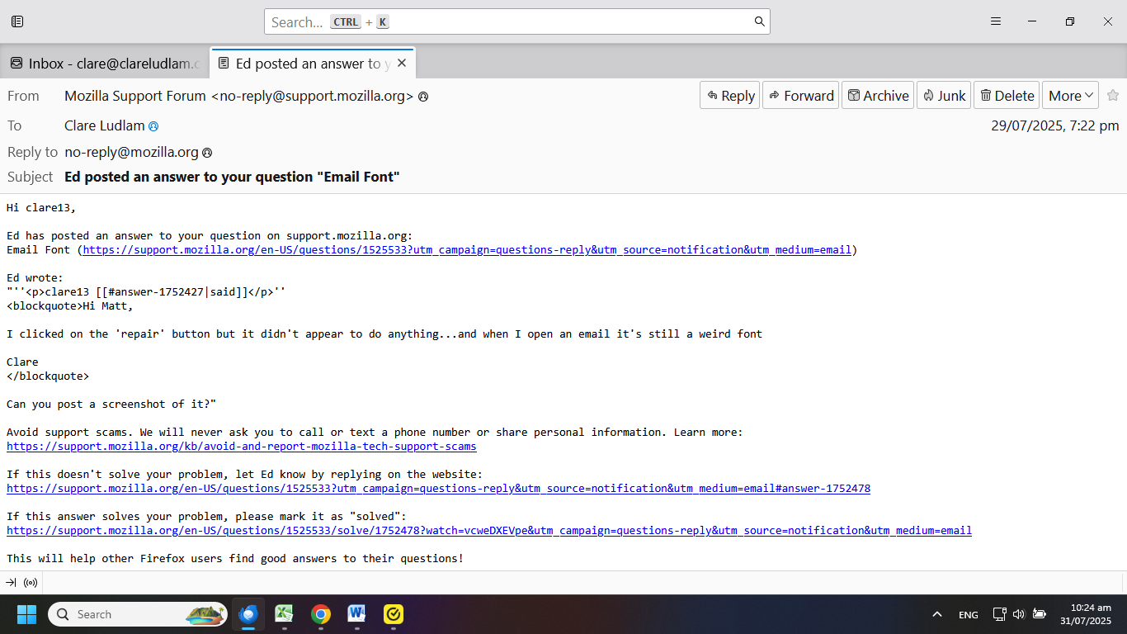Click the Windows taskbar Search box
Image resolution: width=1127 pixels, height=634 pixels.
[138, 614]
